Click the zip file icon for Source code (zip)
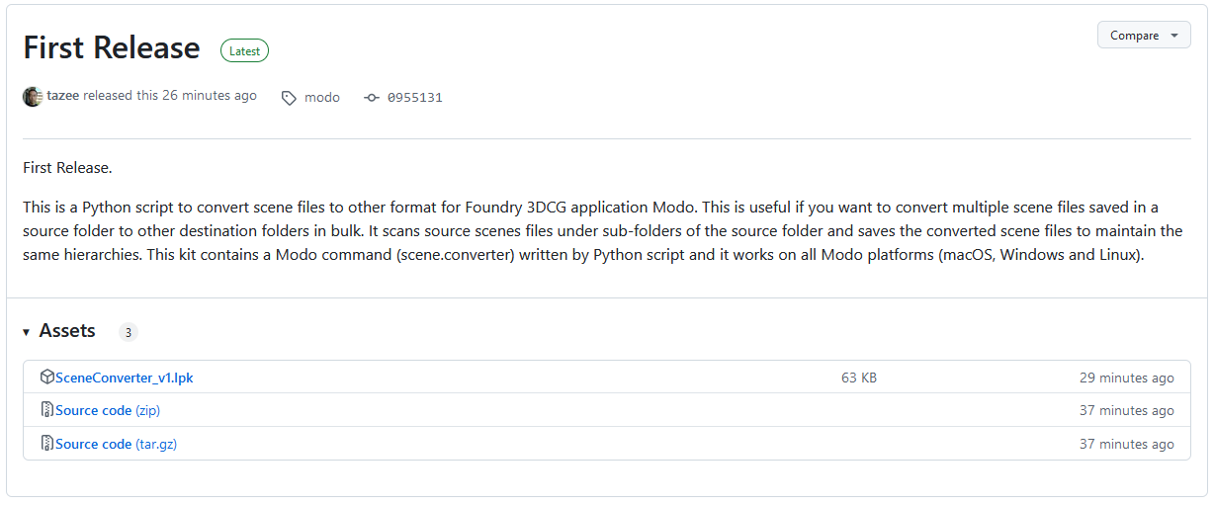The height and width of the screenshot is (505, 1214). (46, 410)
